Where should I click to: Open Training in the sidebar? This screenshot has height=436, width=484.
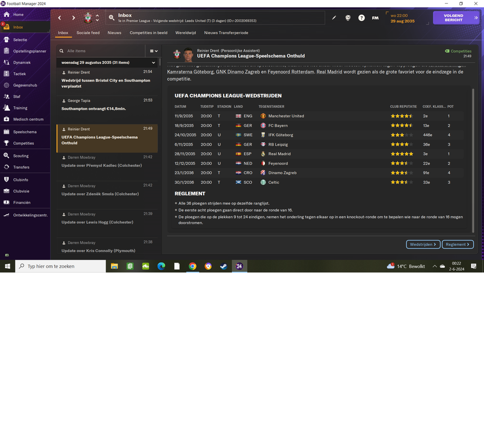click(20, 108)
